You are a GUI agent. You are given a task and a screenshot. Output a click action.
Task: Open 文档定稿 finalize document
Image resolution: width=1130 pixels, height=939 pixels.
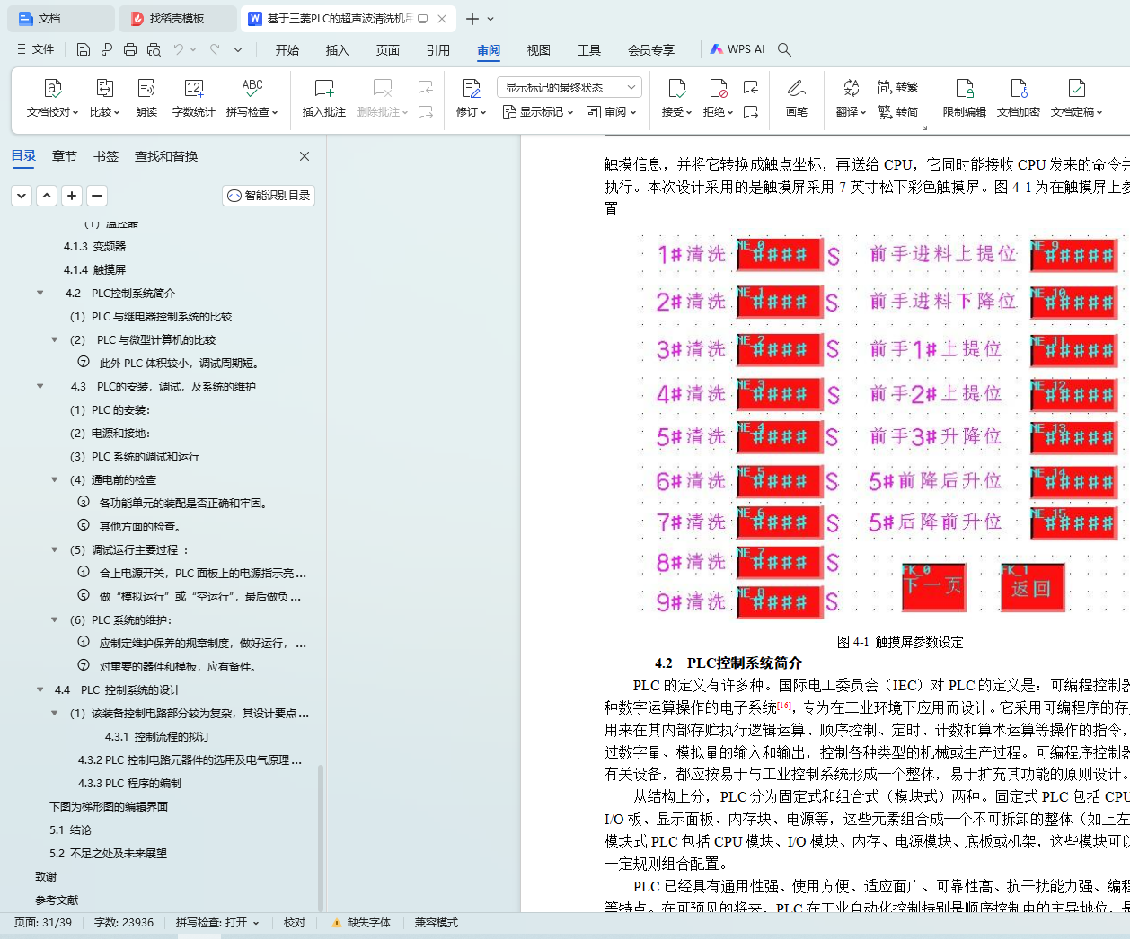[1076, 99]
